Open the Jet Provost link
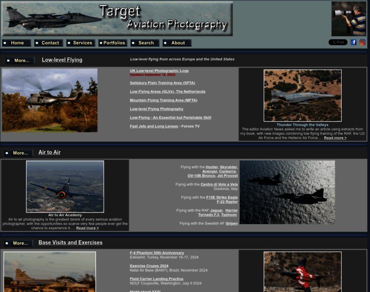The height and width of the screenshot is (292, 370). [x=227, y=176]
